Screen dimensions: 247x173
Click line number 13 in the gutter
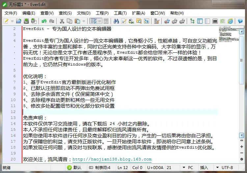click(x=13, y=118)
